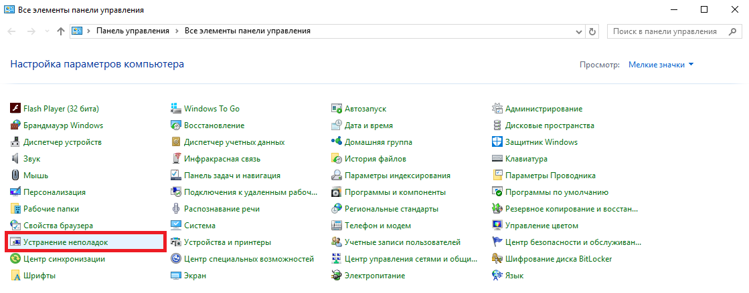Image resolution: width=749 pixels, height=293 pixels.
Task: Open the Параметры индексирования link
Action: tap(398, 176)
